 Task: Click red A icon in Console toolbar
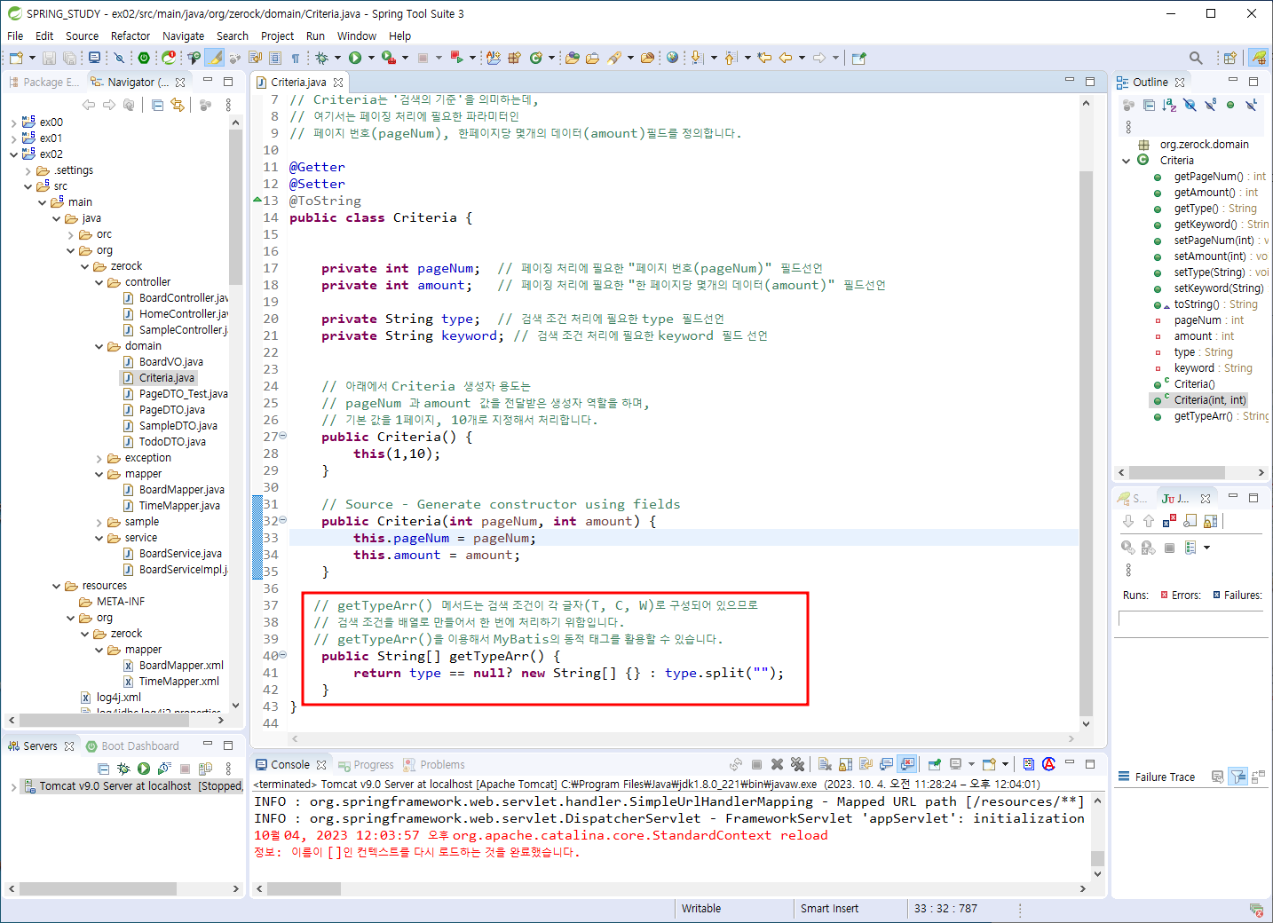point(1048,764)
